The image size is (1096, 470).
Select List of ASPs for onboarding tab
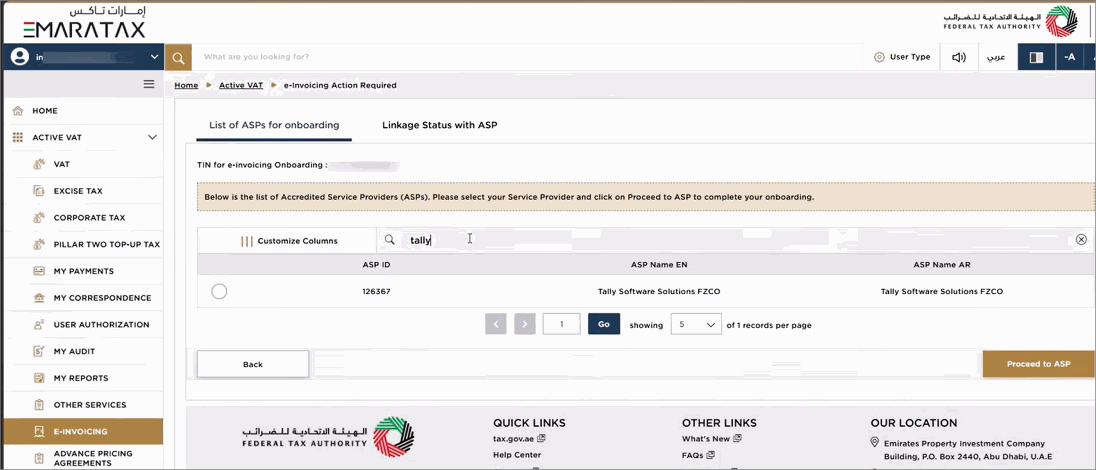274,125
